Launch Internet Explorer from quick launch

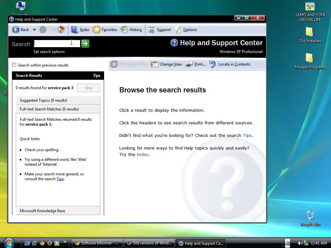coord(35,243)
